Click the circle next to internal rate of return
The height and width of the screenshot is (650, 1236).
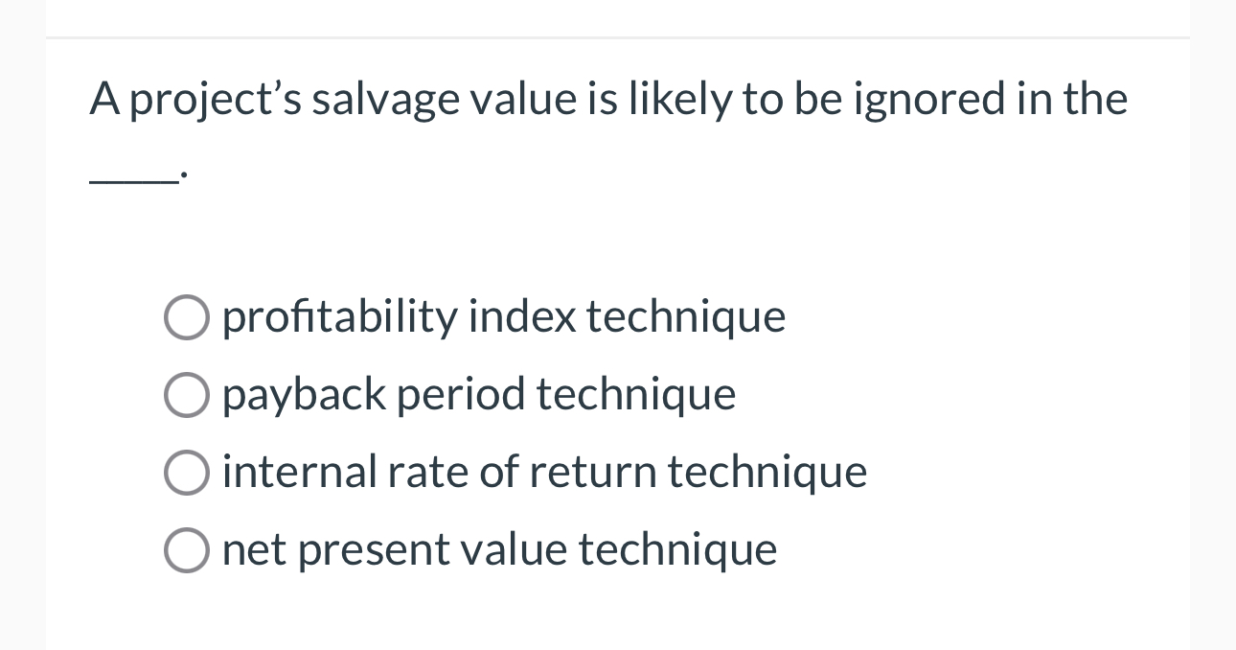[x=187, y=472]
